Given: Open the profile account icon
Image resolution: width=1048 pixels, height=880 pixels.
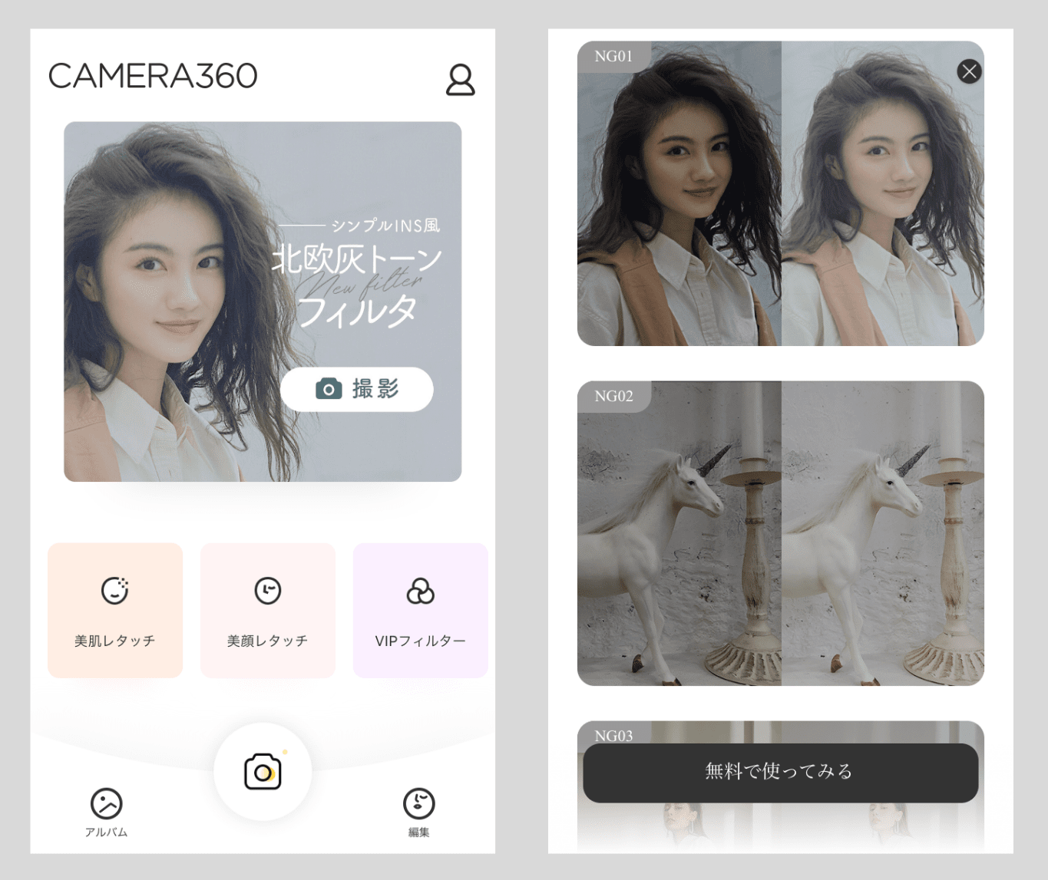Looking at the screenshot, I should [460, 79].
